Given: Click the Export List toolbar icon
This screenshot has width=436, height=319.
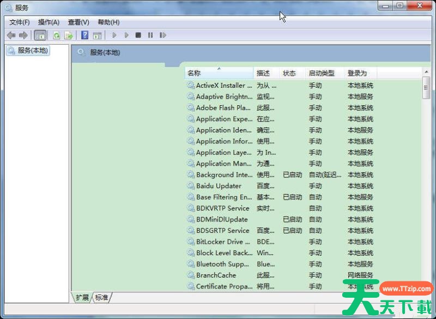Looking at the screenshot, I should pyautogui.click(x=69, y=35).
